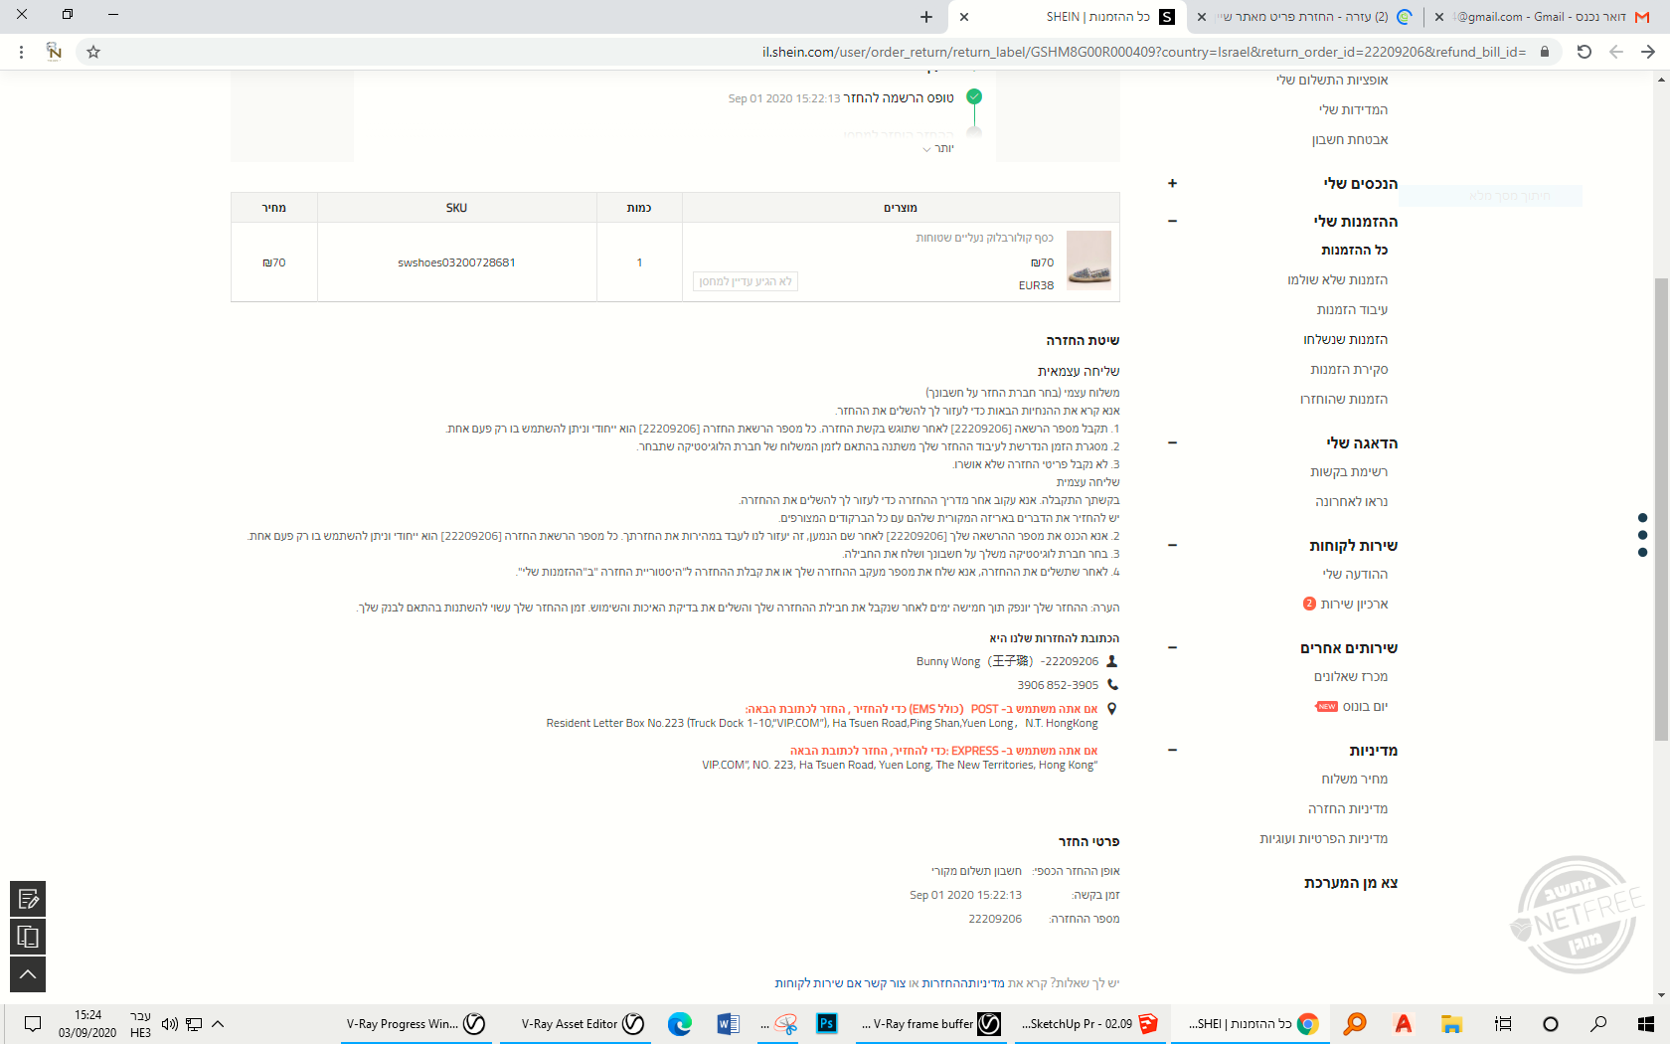Open the Autodesk app on the taskbar
The height and width of the screenshot is (1044, 1670).
(1404, 1024)
